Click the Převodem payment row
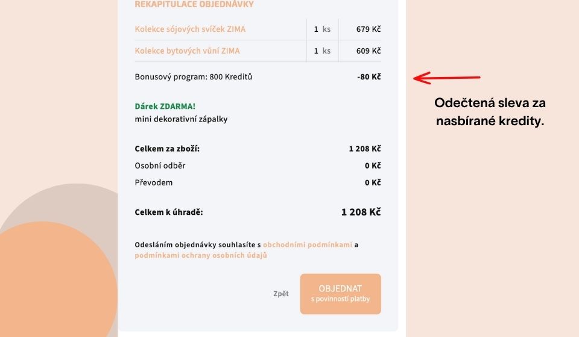The height and width of the screenshot is (337, 579). [153, 182]
